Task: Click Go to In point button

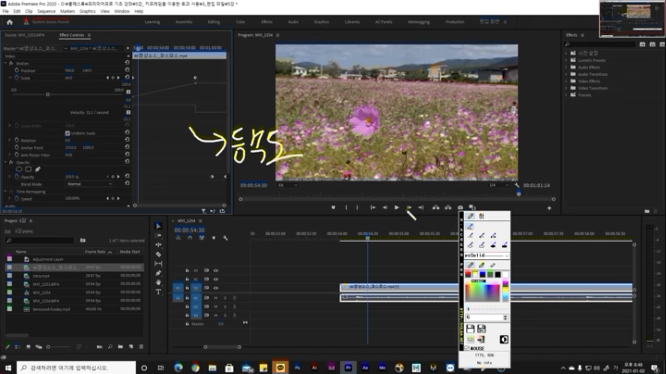Action: coord(372,207)
